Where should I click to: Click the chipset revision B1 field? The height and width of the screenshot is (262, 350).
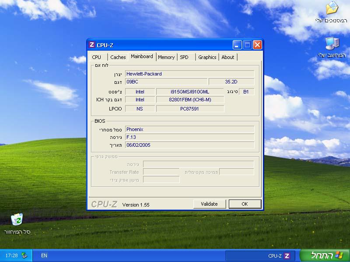[246, 92]
